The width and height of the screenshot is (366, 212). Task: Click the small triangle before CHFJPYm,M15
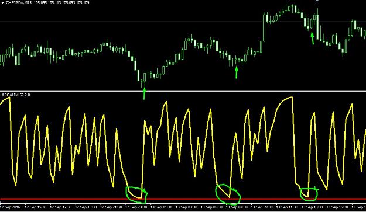pos(2,2)
